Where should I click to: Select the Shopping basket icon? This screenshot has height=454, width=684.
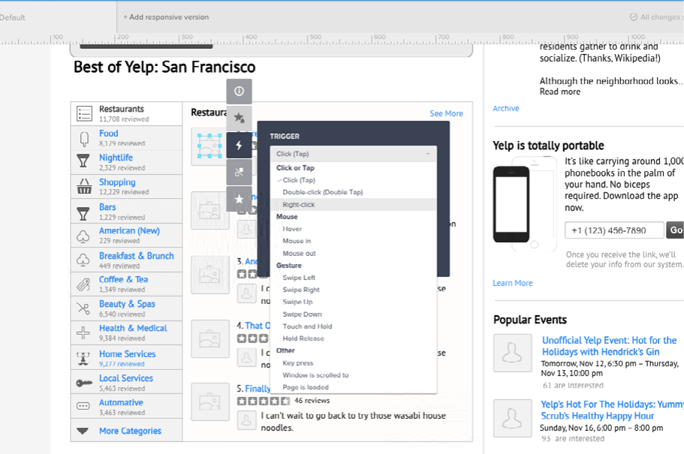point(84,186)
